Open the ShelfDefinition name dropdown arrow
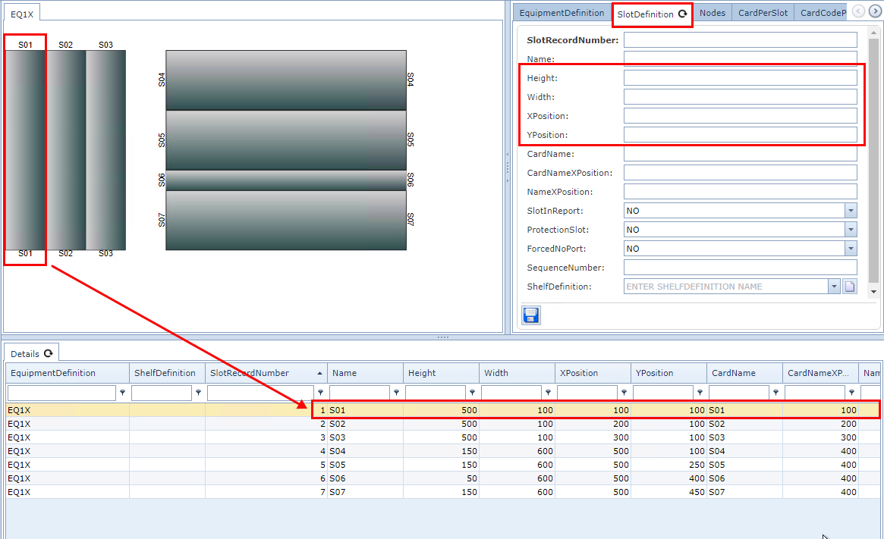 point(834,287)
